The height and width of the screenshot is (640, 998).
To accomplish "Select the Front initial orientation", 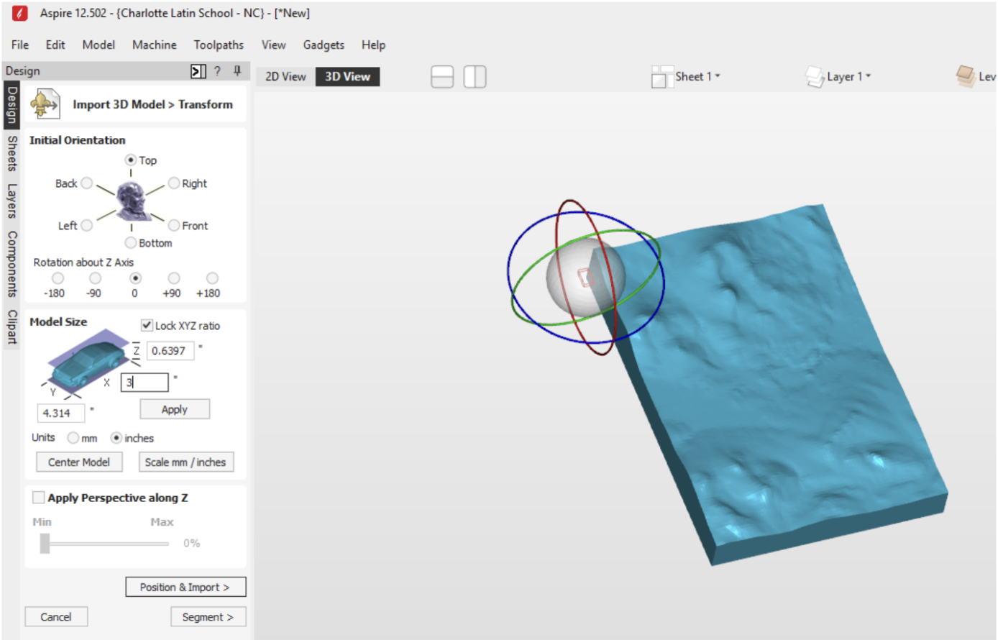I will pyautogui.click(x=174, y=226).
